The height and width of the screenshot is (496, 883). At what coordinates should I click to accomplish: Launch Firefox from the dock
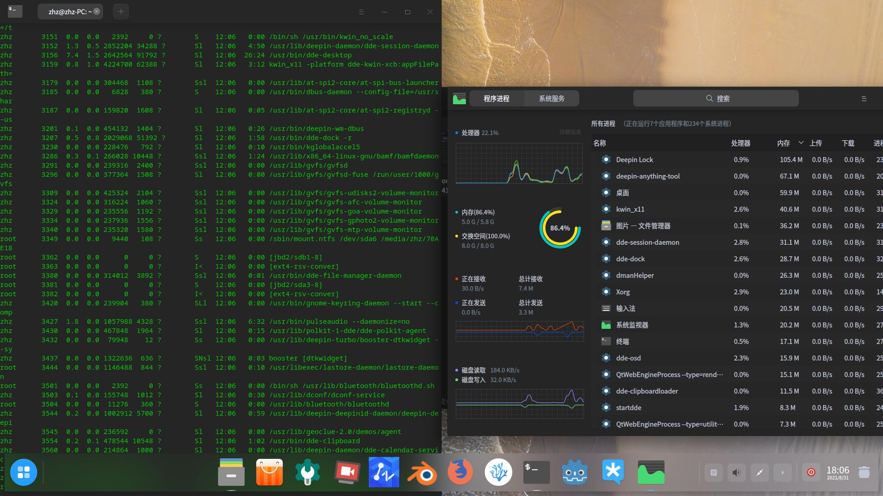click(460, 472)
